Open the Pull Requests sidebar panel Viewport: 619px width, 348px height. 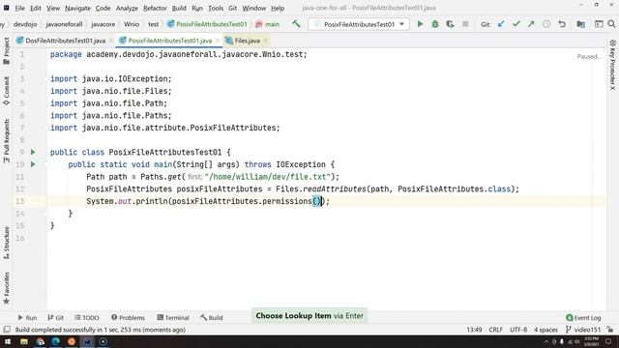pos(7,141)
